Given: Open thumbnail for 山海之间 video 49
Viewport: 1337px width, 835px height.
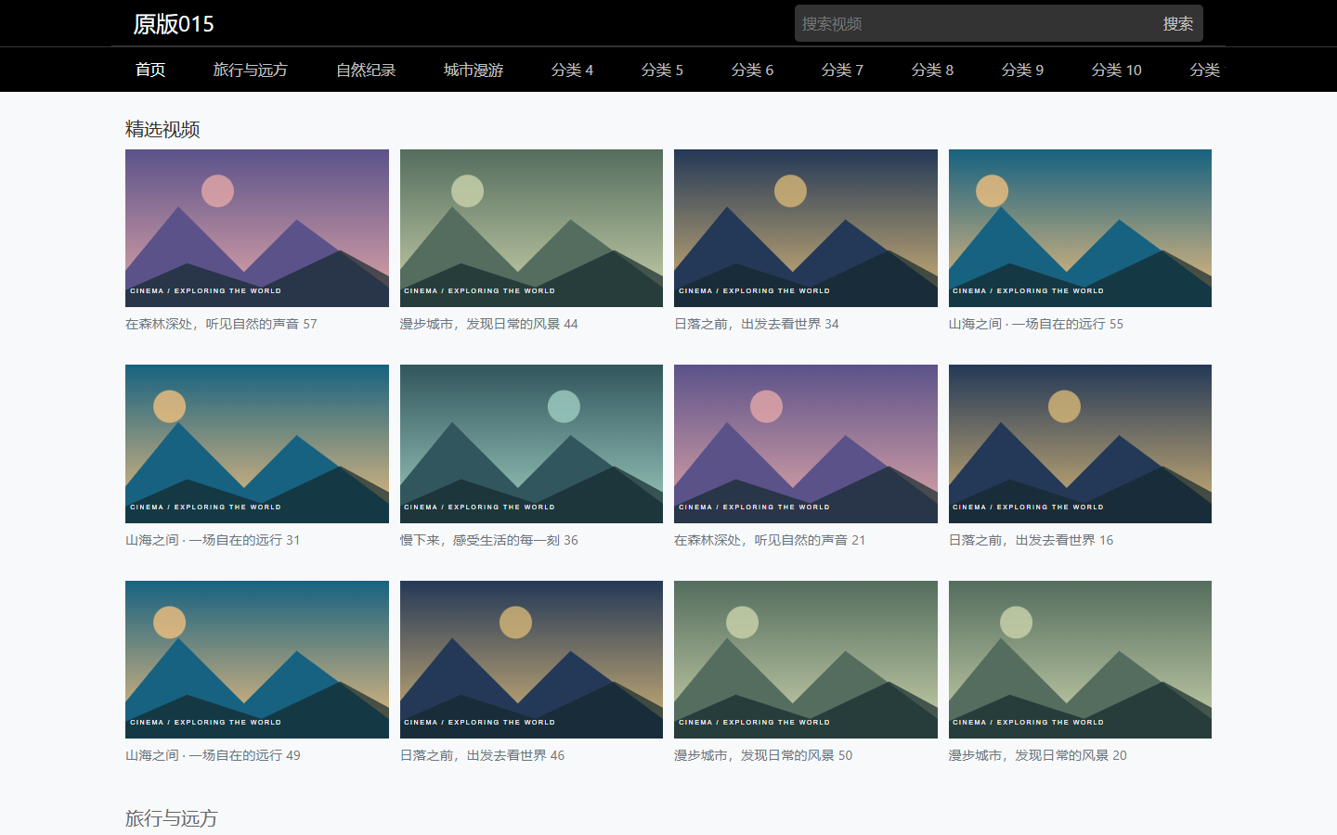Looking at the screenshot, I should pyautogui.click(x=257, y=660).
